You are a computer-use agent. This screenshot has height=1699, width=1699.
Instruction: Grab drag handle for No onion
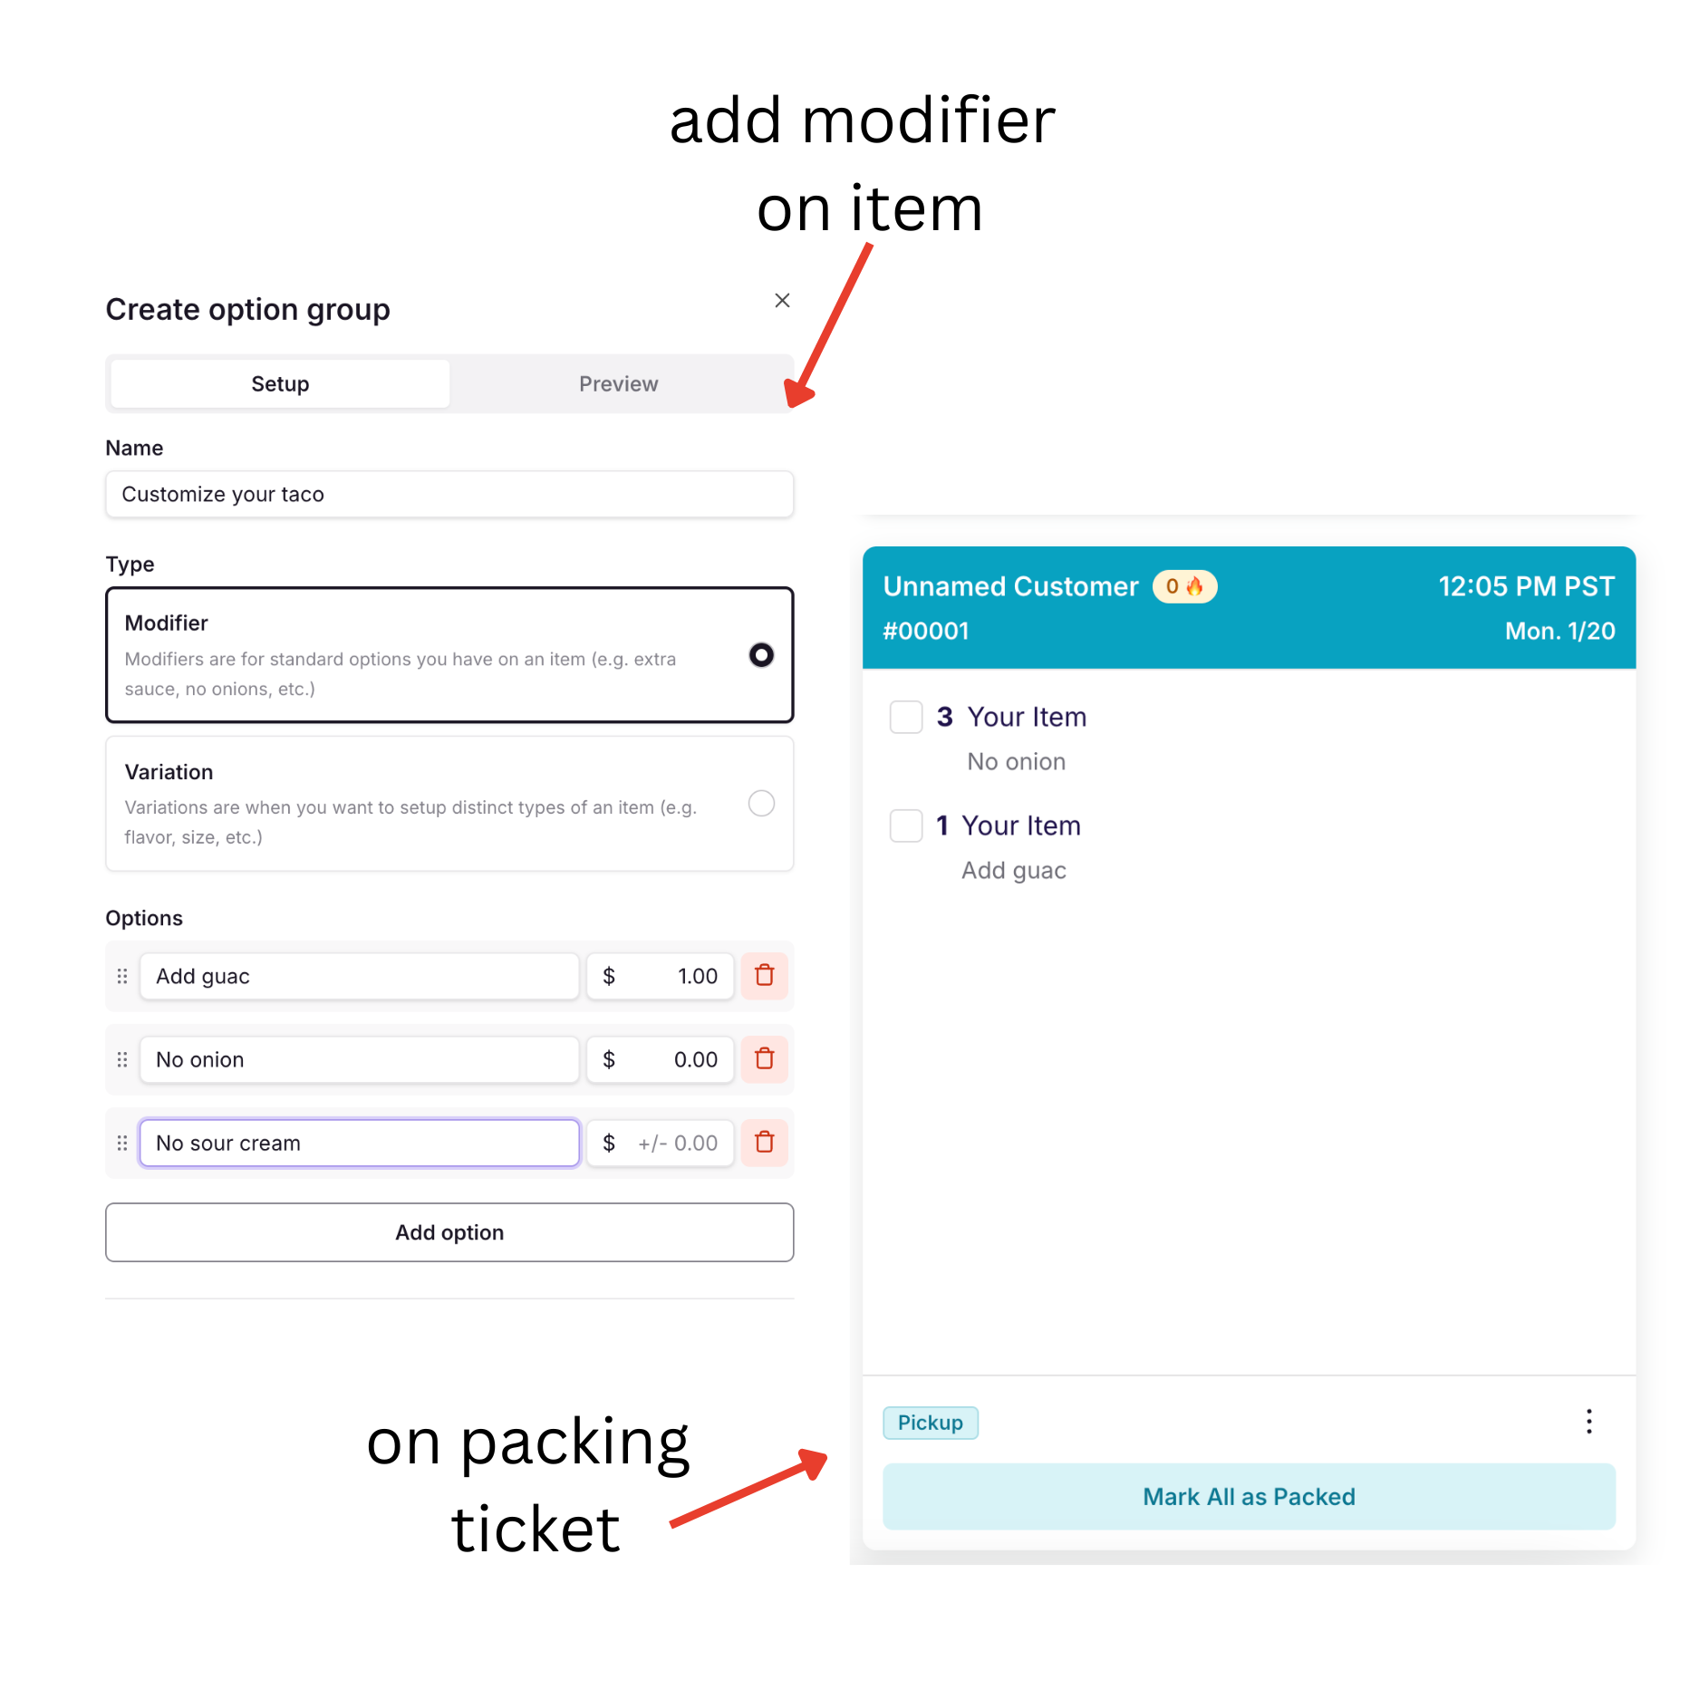tap(122, 1059)
